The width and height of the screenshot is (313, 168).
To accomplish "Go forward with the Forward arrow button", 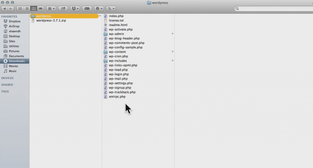I will pos(11,9).
